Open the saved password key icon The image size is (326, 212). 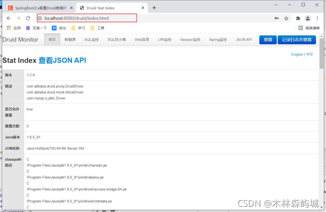pos(277,18)
